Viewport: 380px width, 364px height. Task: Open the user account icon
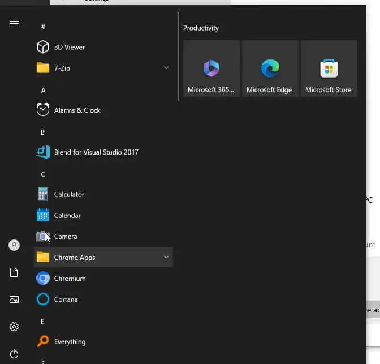click(14, 245)
